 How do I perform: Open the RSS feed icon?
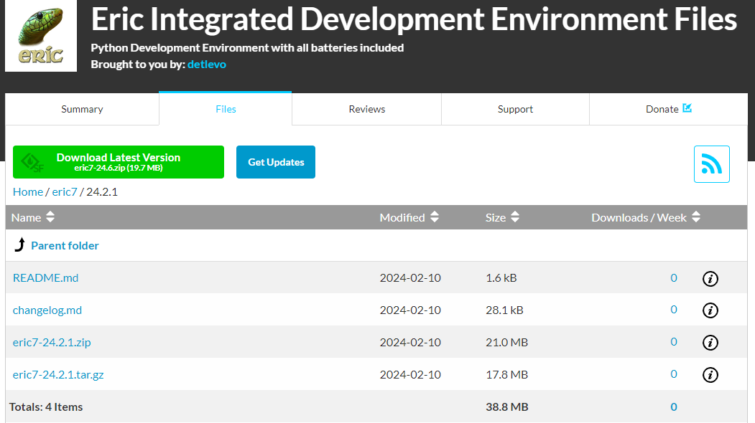point(712,164)
